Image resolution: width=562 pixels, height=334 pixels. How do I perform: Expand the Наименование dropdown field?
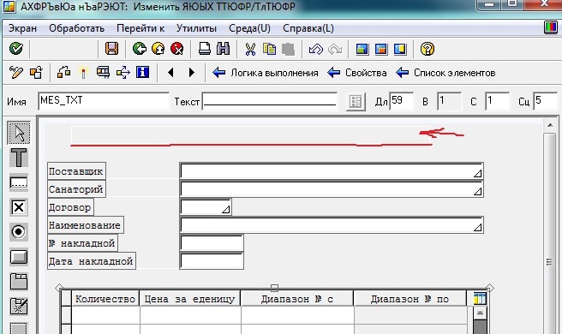point(477,227)
